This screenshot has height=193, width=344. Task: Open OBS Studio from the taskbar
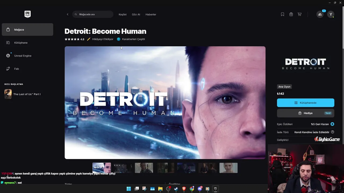tap(168, 189)
